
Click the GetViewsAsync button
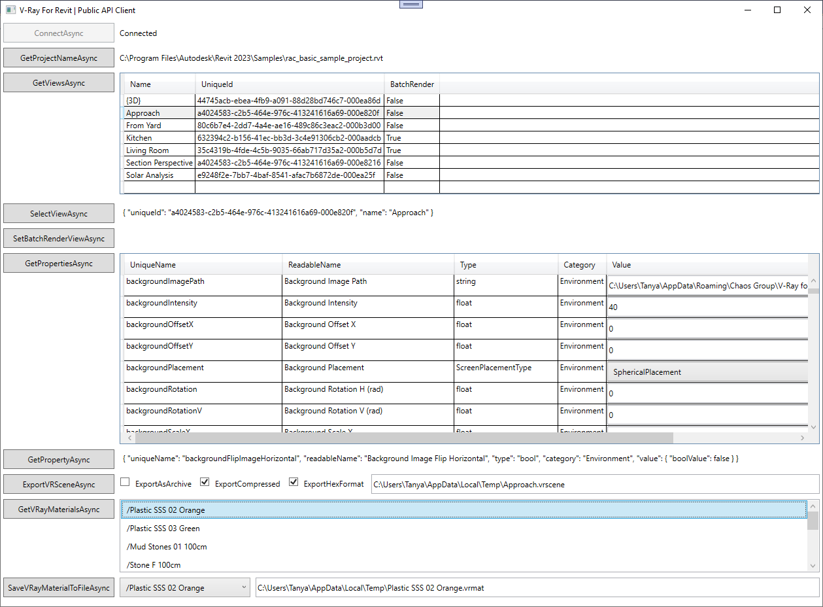[59, 83]
